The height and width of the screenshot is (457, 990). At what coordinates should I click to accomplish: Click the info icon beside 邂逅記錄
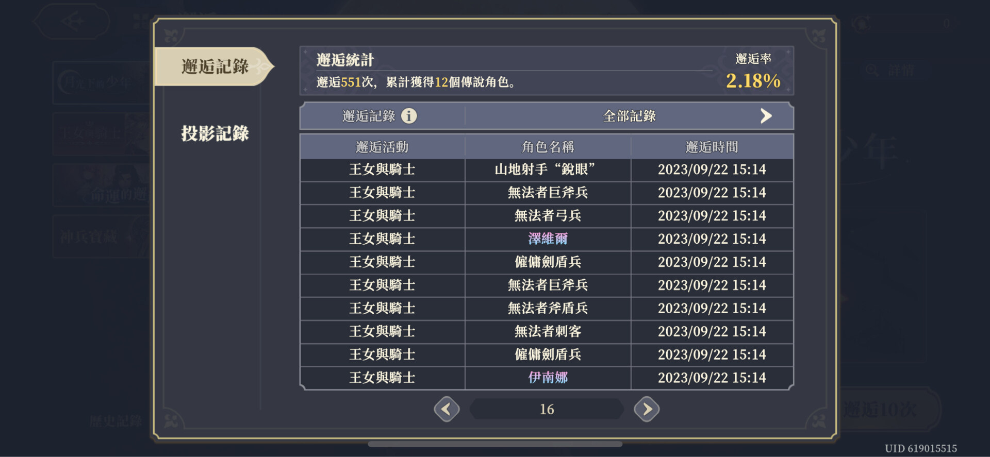point(409,116)
